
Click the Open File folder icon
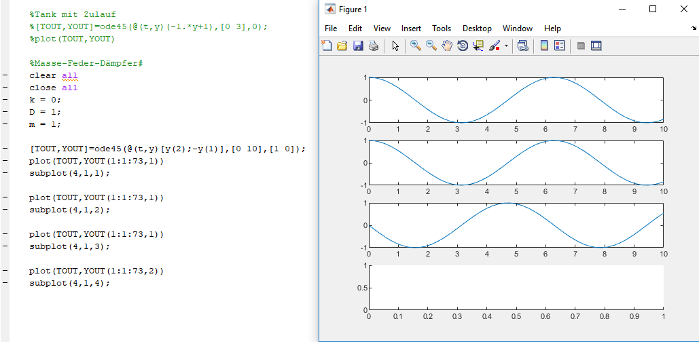click(342, 46)
